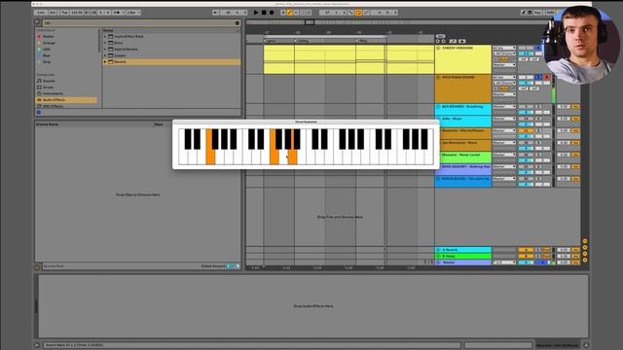
Task: Open Master output dropdown on CHEESY VERSIONS
Action: click(x=504, y=65)
